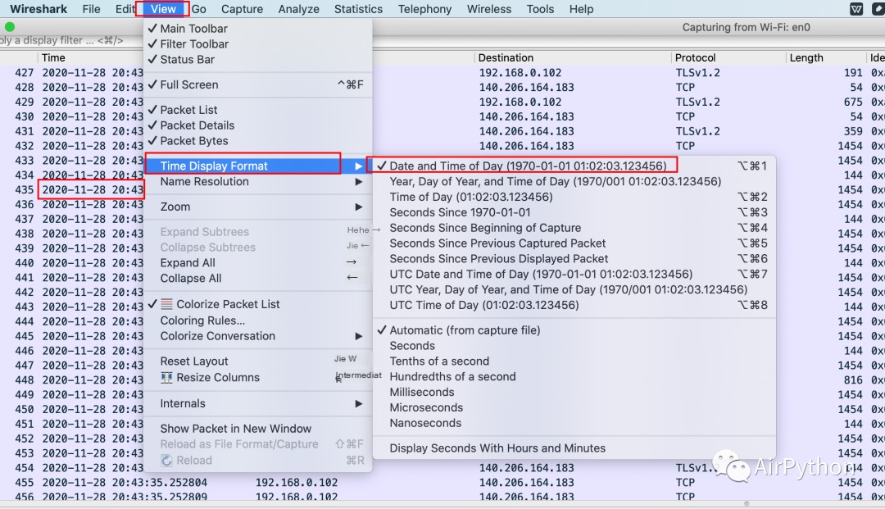Click the Time column header
The width and height of the screenshot is (885, 509).
(53, 57)
